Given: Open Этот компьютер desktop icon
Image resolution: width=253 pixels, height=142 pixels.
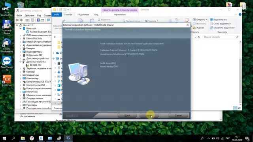Looking at the screenshot, I should tap(7, 9).
